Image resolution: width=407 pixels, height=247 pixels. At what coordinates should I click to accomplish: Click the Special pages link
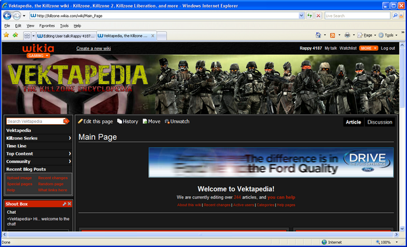(20, 184)
